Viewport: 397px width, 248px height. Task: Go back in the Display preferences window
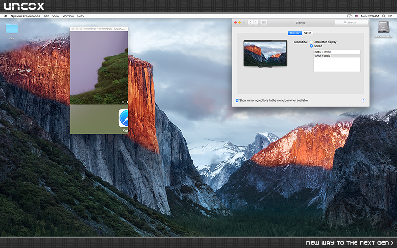tap(250, 22)
